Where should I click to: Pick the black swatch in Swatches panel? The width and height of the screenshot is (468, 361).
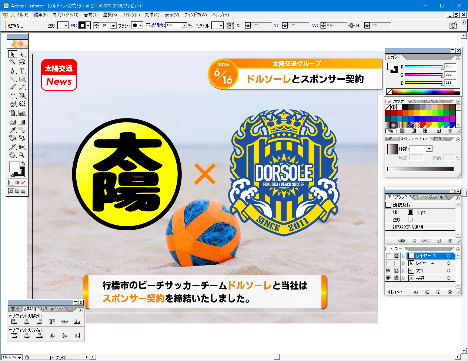tap(405, 107)
